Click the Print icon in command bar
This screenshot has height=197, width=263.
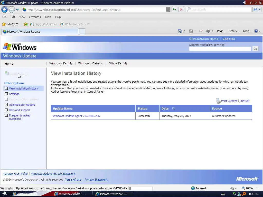[x=208, y=31]
